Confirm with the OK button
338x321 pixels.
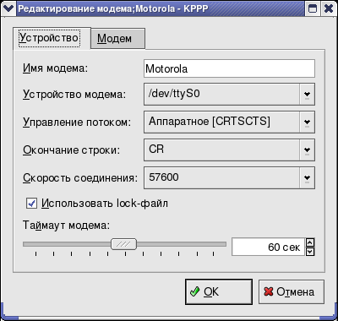[219, 291]
